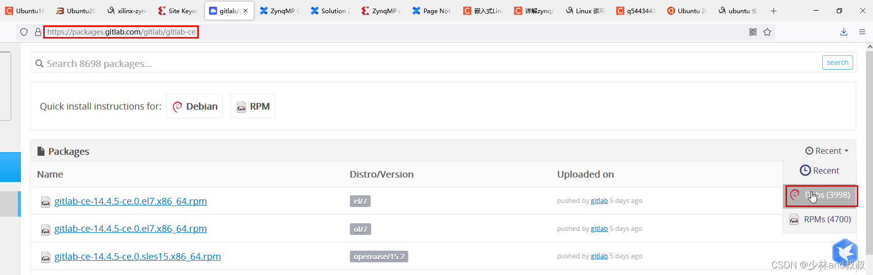This screenshot has width=873, height=275.
Task: Click the QR code icon in address bar
Action: point(753,32)
